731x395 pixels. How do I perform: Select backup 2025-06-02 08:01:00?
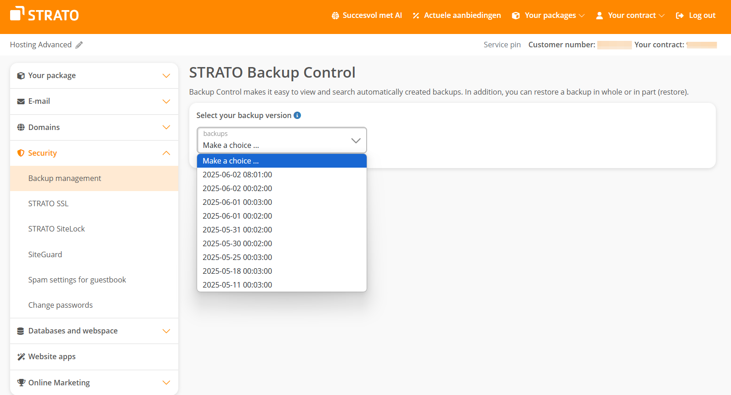click(282, 175)
